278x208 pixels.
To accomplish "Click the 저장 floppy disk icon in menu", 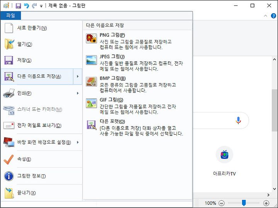I will 8,60.
